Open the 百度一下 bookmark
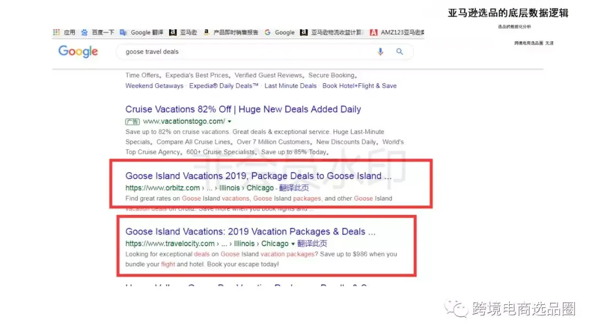Image resolution: width=595 pixels, height=335 pixels. [103, 33]
